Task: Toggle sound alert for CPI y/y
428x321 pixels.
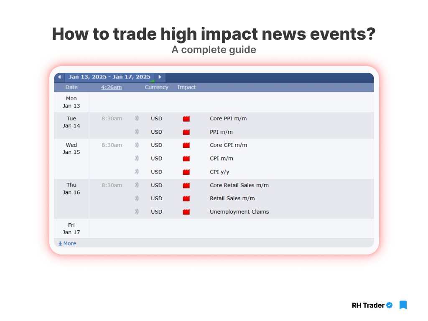Action: coord(137,172)
